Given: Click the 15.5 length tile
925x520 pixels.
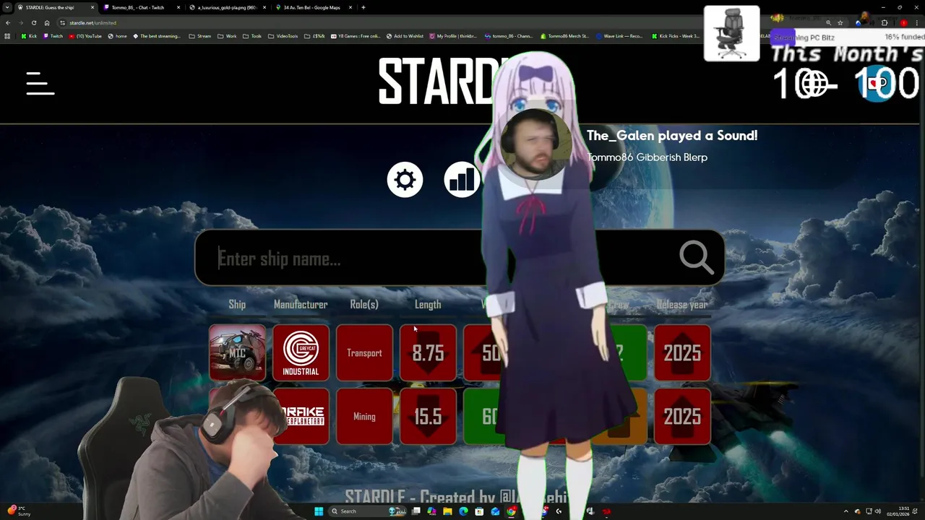Looking at the screenshot, I should click(x=428, y=416).
